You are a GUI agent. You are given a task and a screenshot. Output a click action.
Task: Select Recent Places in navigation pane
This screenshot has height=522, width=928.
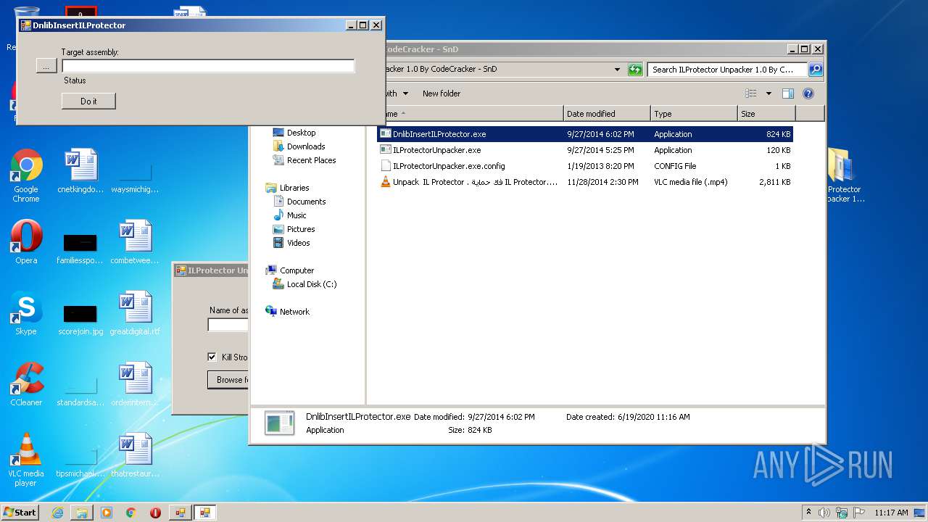tap(311, 160)
